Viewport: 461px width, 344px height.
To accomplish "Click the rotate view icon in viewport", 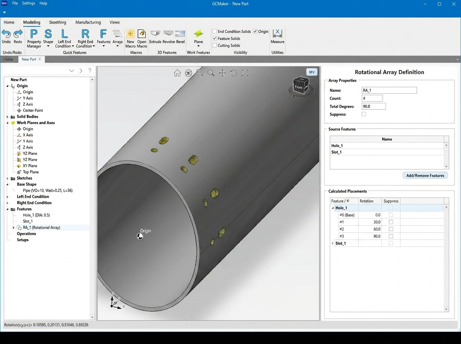I will click(x=234, y=73).
